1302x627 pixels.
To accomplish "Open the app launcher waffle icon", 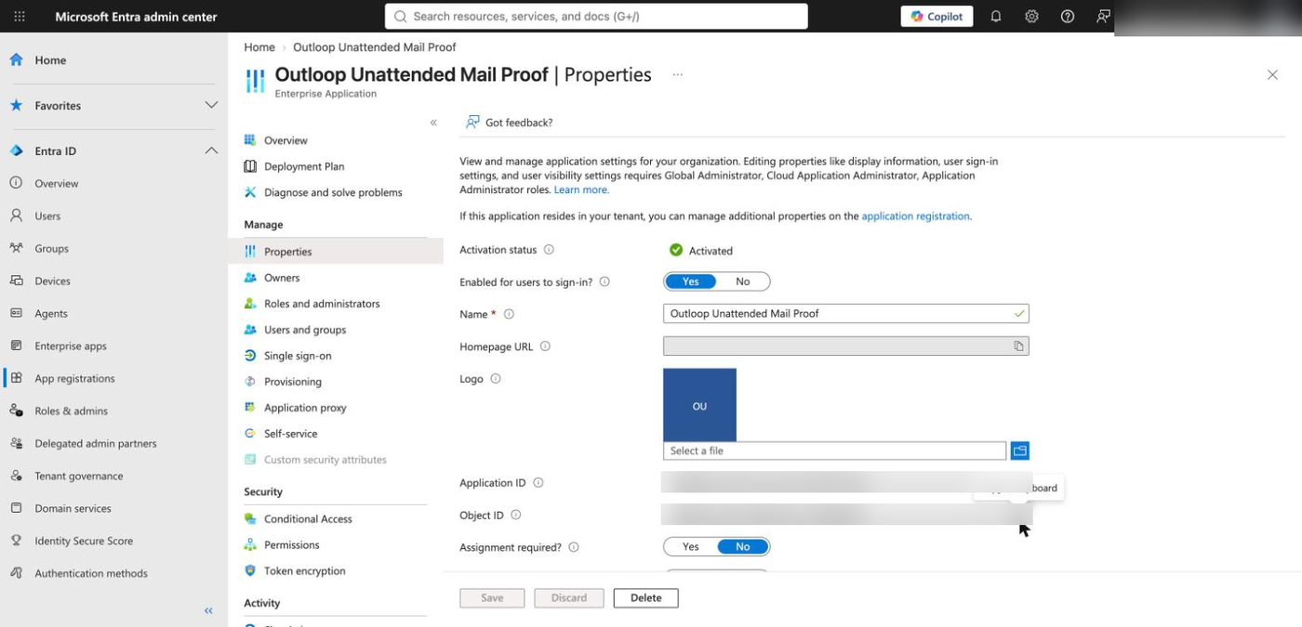I will pyautogui.click(x=20, y=17).
